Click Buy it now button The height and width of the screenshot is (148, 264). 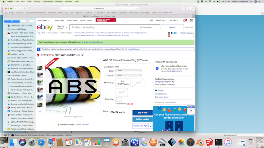coord(143,113)
